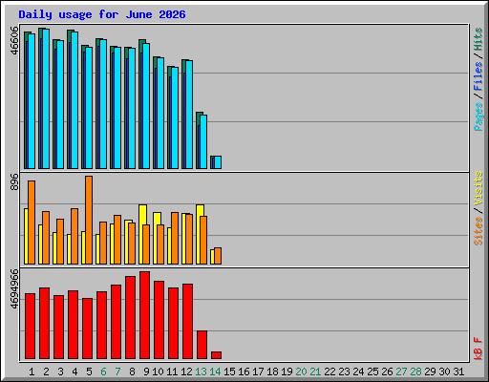Click green weekend day label 27

401,371
